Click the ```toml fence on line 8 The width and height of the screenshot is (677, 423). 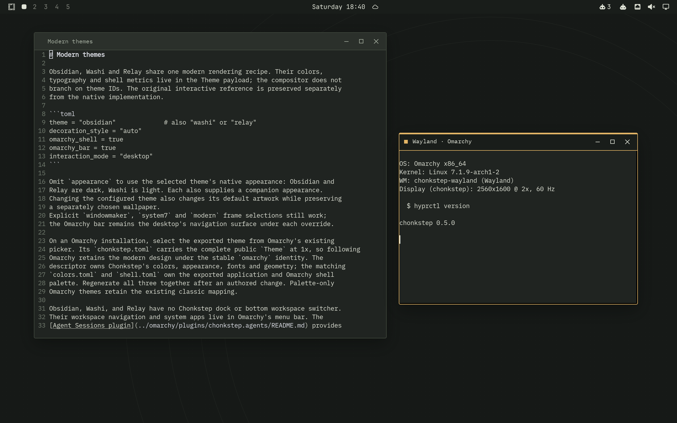coord(62,114)
